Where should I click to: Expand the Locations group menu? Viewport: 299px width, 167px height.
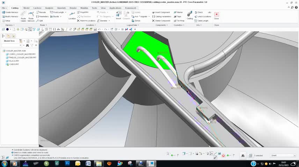(91, 25)
